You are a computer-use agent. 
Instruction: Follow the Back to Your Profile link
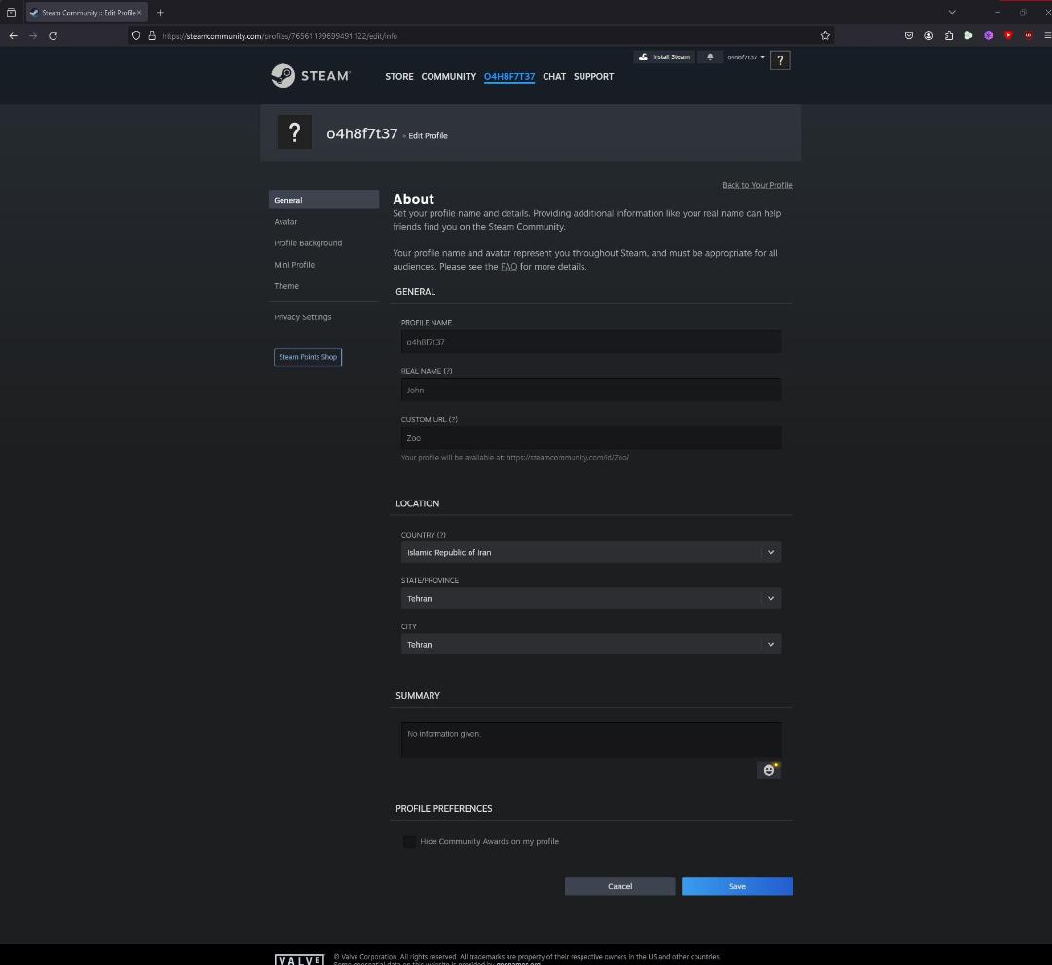(757, 185)
